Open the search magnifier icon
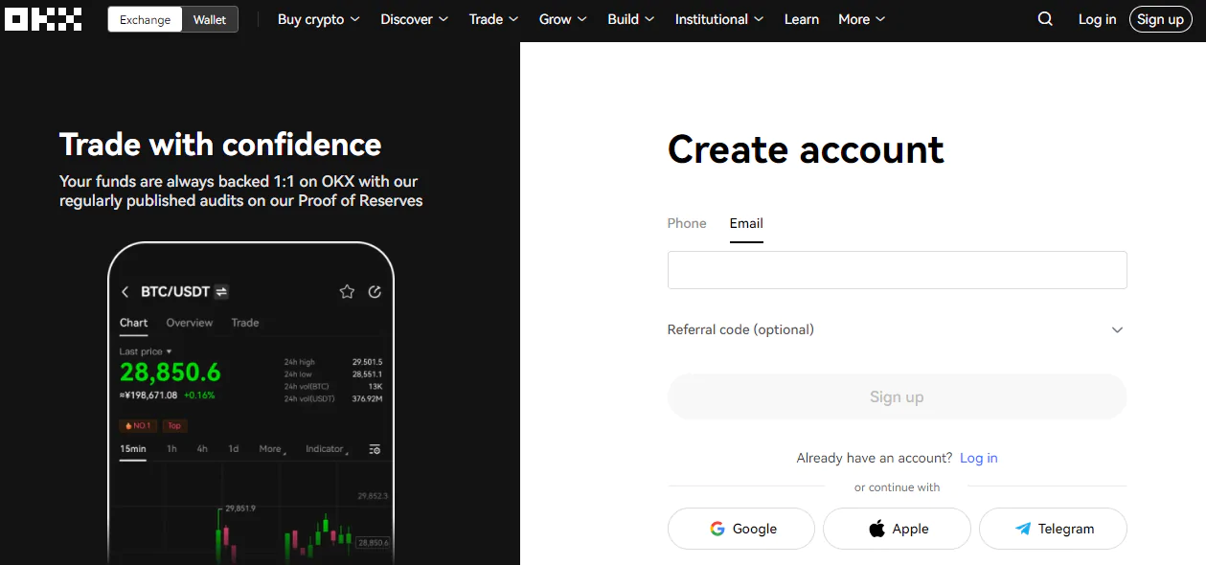1206x565 pixels. 1045,19
